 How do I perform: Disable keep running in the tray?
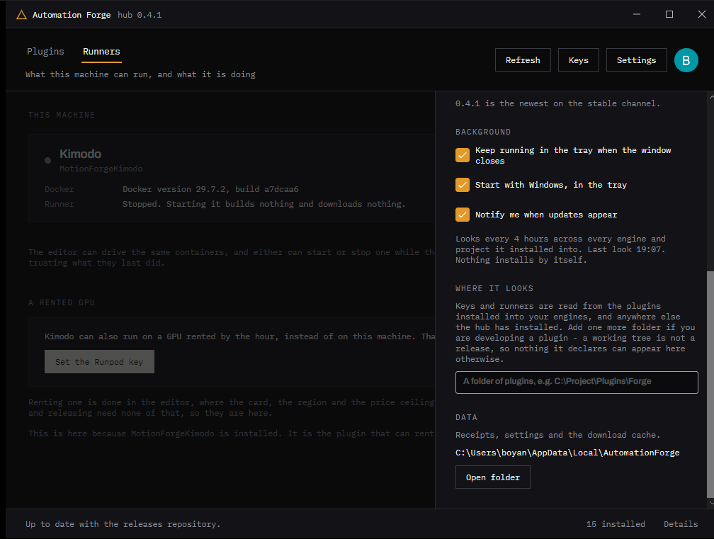click(x=462, y=155)
